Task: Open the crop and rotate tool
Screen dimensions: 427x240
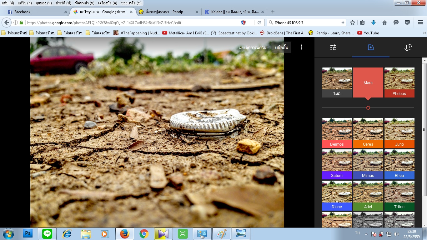Action: [x=408, y=47]
